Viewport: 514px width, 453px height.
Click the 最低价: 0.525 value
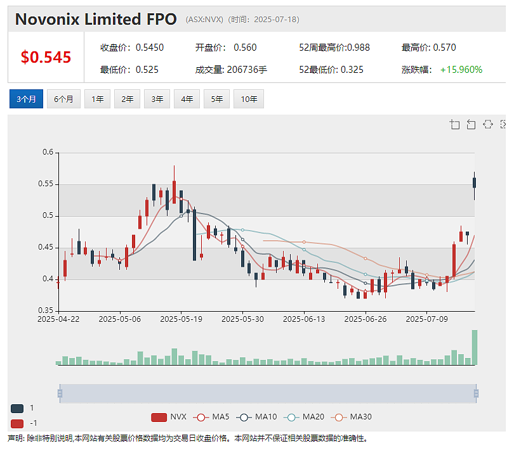click(x=129, y=70)
